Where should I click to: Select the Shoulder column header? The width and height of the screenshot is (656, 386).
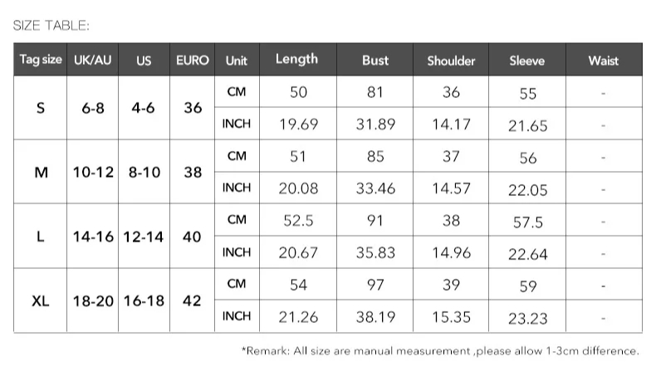451,60
